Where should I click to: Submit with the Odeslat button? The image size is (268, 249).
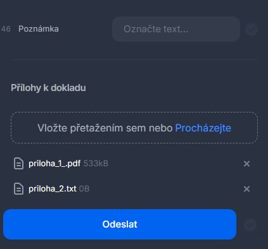click(120, 224)
